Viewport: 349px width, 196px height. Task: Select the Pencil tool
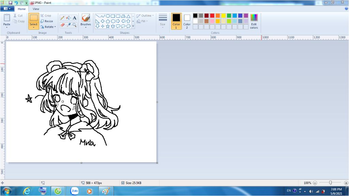pyautogui.click(x=63, y=18)
